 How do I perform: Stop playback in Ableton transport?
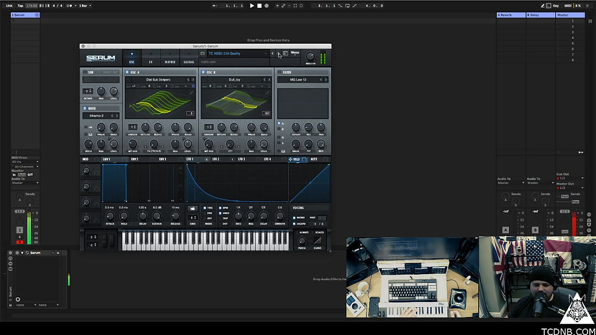(x=259, y=5)
